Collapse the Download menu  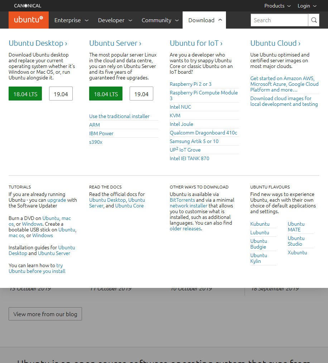[204, 20]
